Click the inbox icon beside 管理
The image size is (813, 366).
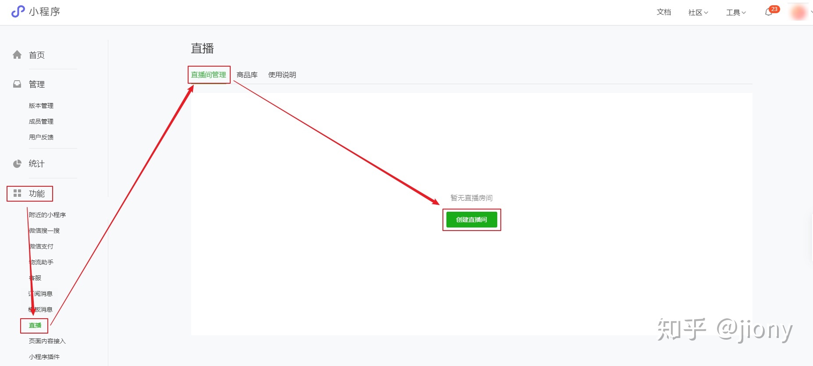[17, 84]
